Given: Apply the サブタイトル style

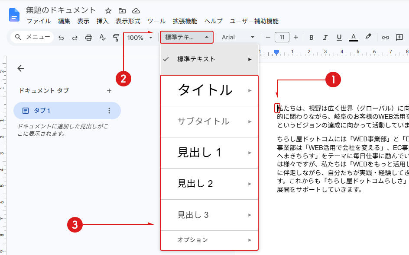Looking at the screenshot, I should 209,121.
